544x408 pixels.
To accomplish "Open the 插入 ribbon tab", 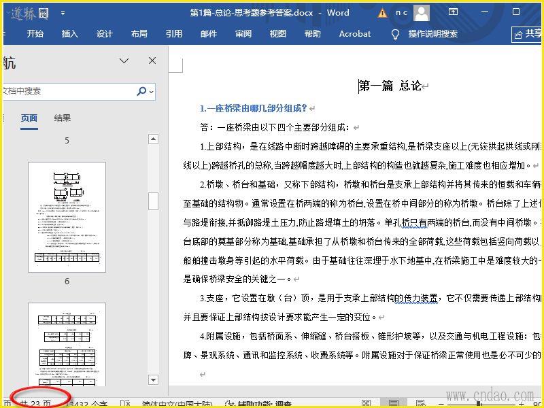I will (70, 34).
